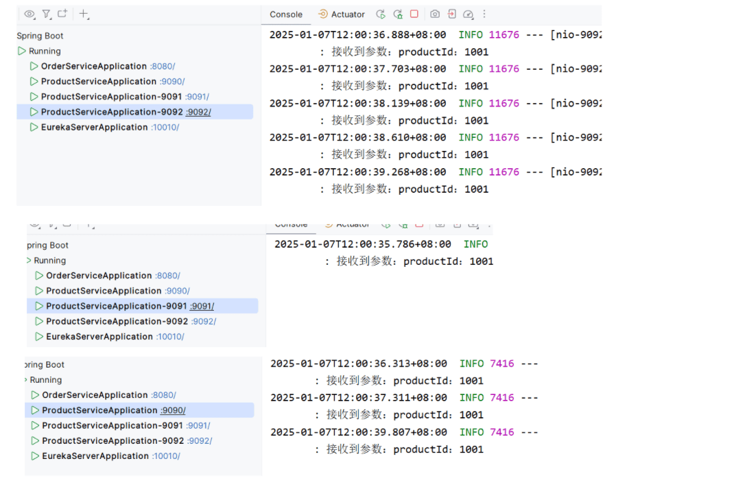This screenshot has height=498, width=736.
Task: Click the gauge profiler icon
Action: pyautogui.click(x=468, y=14)
